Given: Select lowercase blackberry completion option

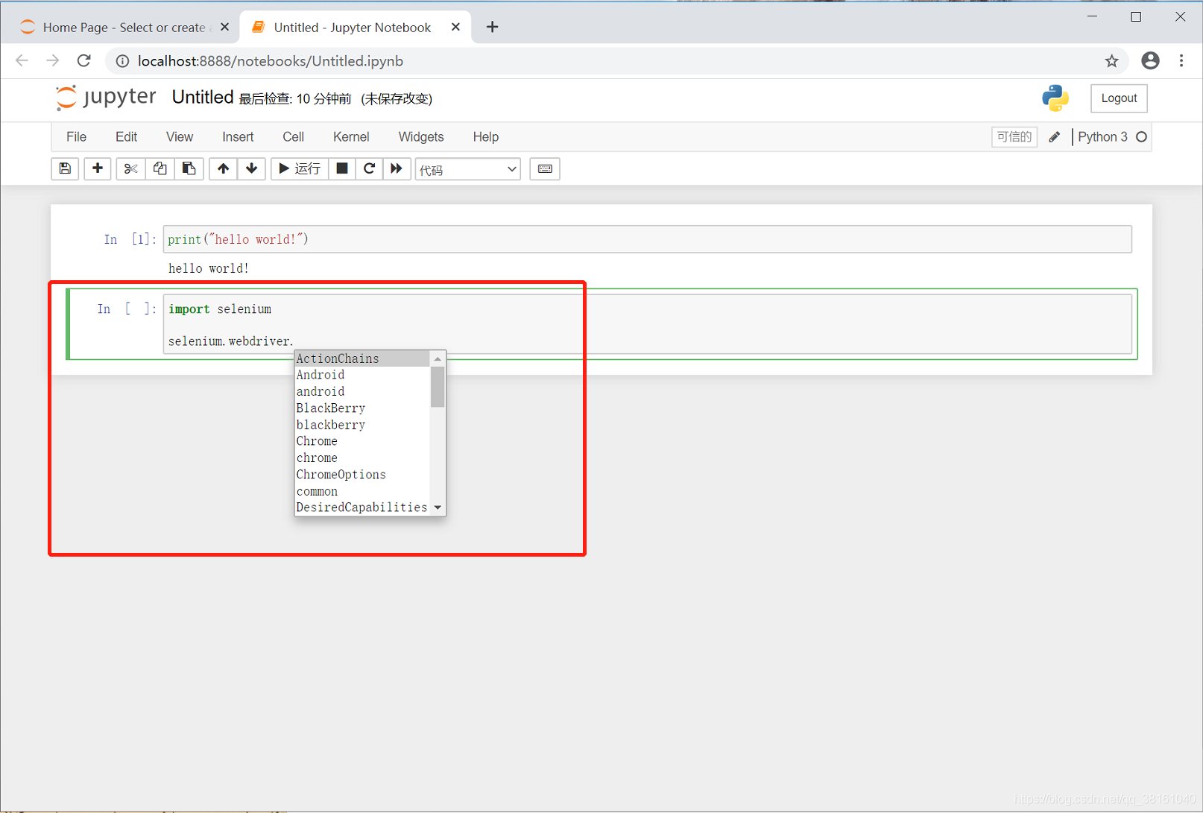Looking at the screenshot, I should tap(362, 425).
